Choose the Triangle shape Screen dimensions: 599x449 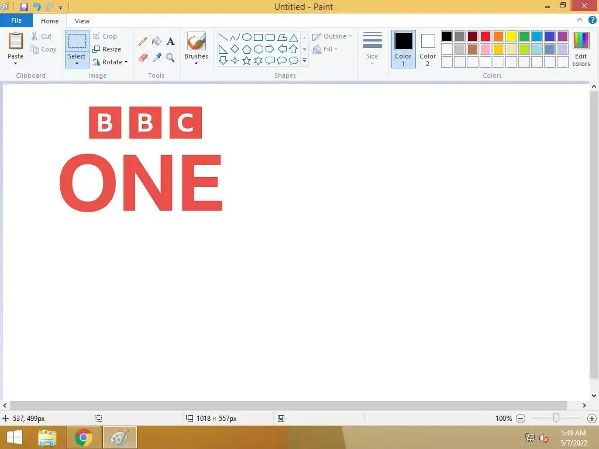click(294, 37)
